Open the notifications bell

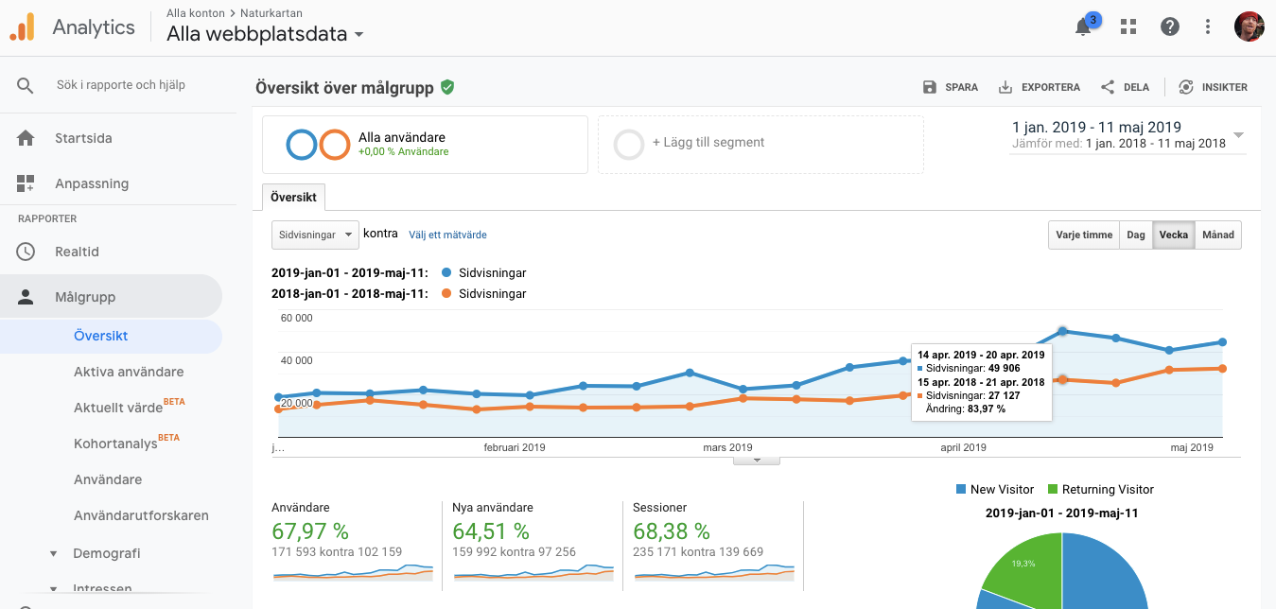pos(1084,26)
